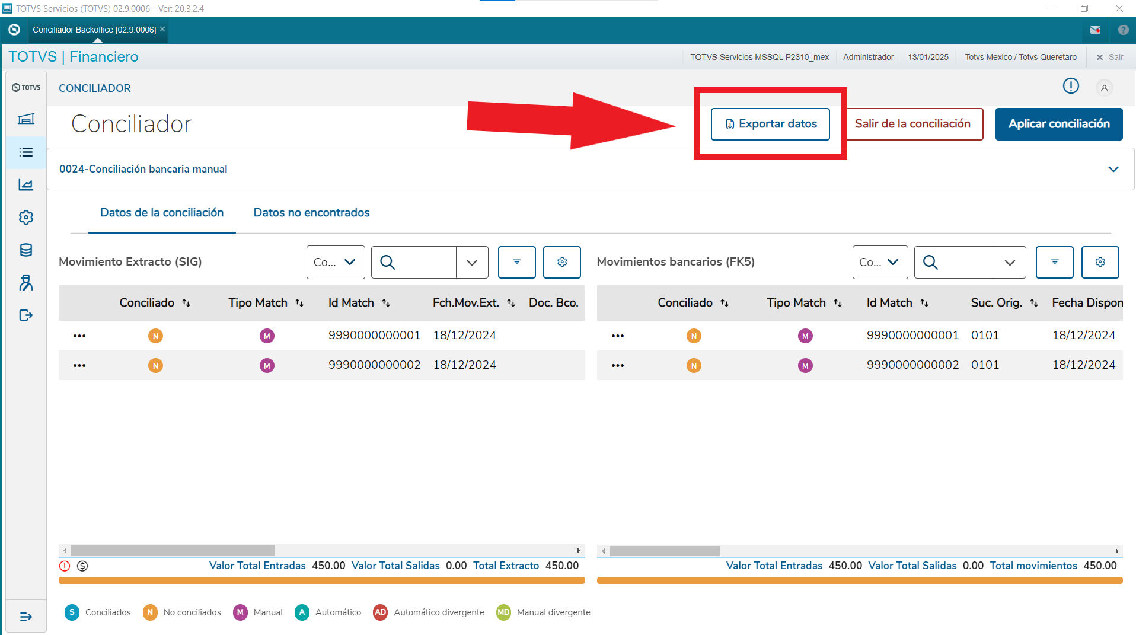The height and width of the screenshot is (635, 1136).
Task: Sort Tipo Match column in FK5 table
Action: click(837, 303)
